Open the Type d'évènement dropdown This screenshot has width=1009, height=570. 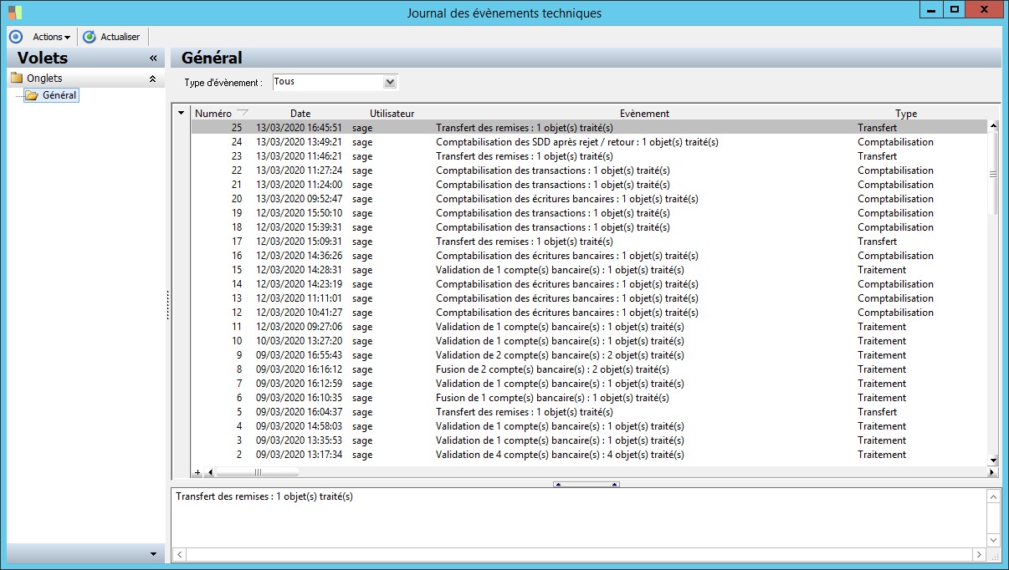tap(389, 82)
